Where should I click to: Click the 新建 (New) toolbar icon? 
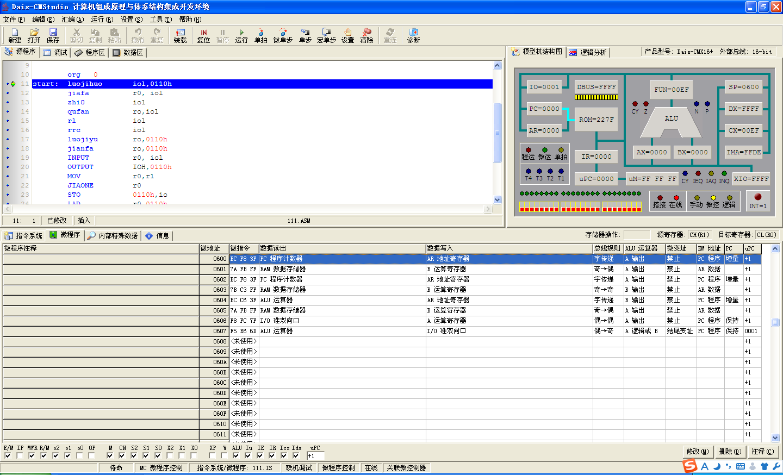(15, 36)
